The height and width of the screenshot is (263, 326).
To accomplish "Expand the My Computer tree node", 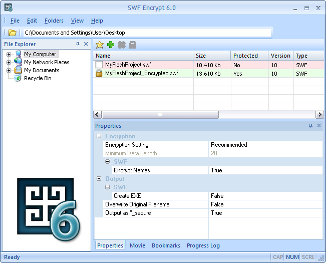I will point(9,54).
